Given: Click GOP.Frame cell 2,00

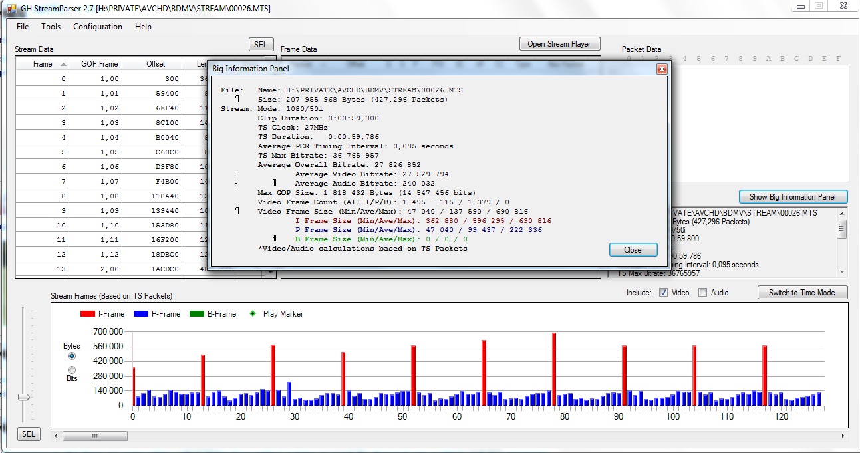Looking at the screenshot, I should click(96, 269).
